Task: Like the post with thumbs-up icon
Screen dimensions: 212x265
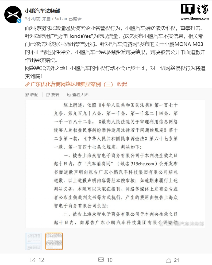Action: (x=168, y=260)
